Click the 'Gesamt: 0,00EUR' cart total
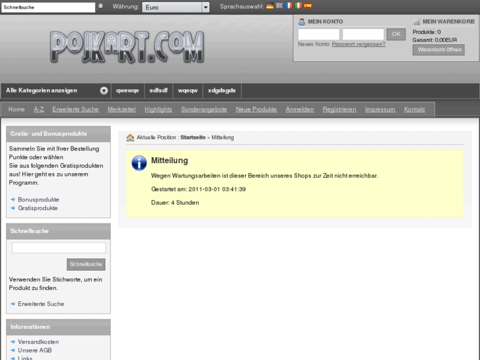The image size is (480, 360). [x=434, y=40]
